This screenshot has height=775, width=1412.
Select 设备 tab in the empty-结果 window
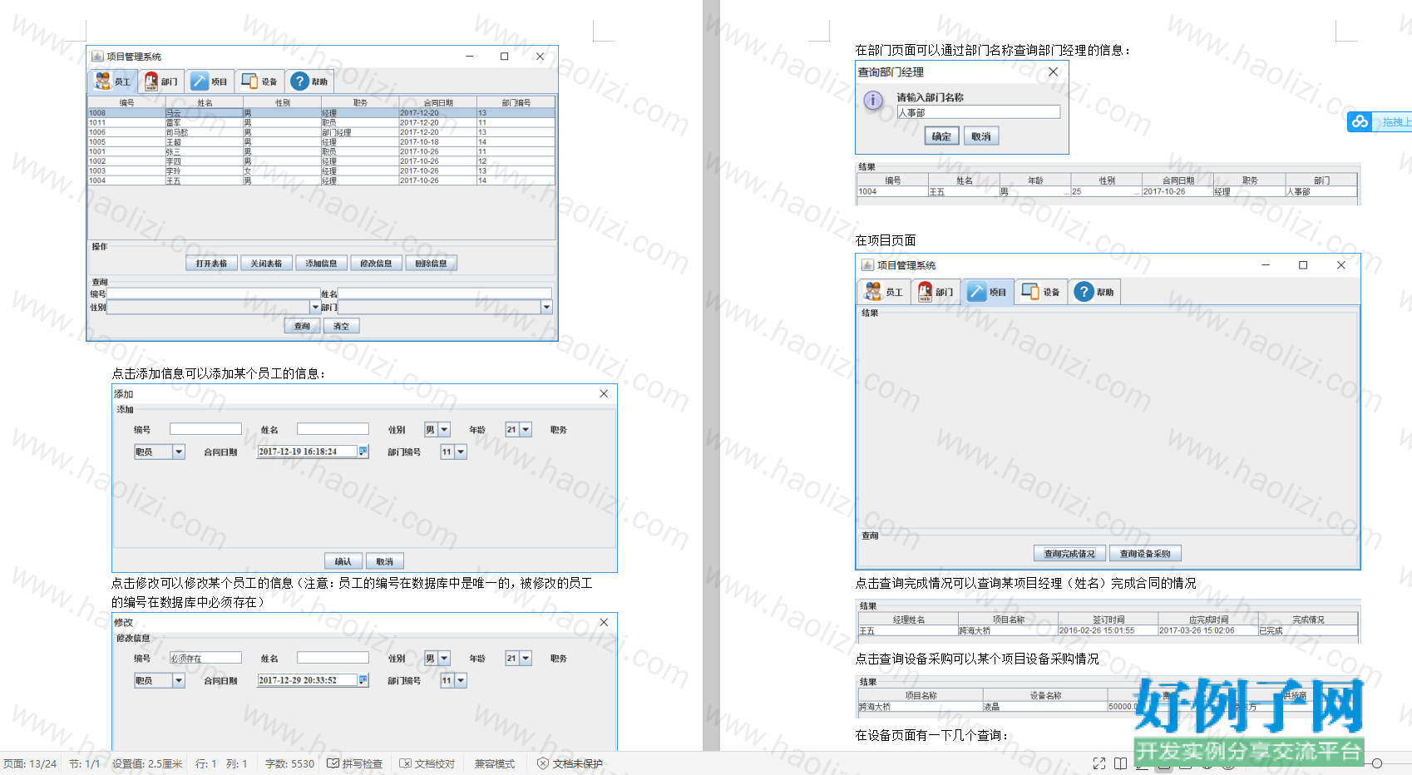[1041, 292]
